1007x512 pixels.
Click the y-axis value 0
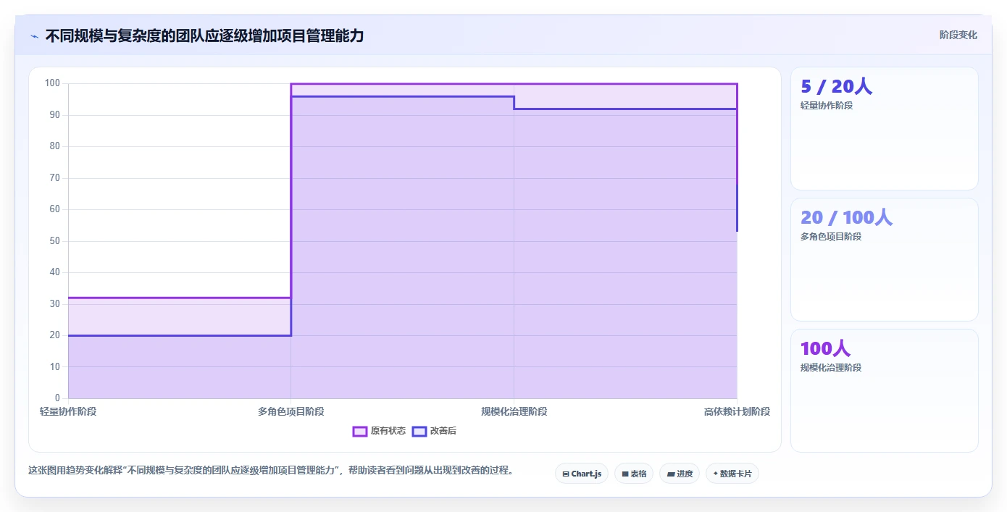57,398
